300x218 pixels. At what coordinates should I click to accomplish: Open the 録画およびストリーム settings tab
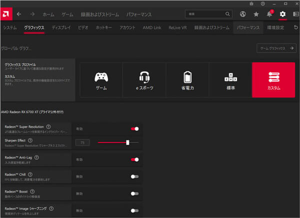pos(212,27)
